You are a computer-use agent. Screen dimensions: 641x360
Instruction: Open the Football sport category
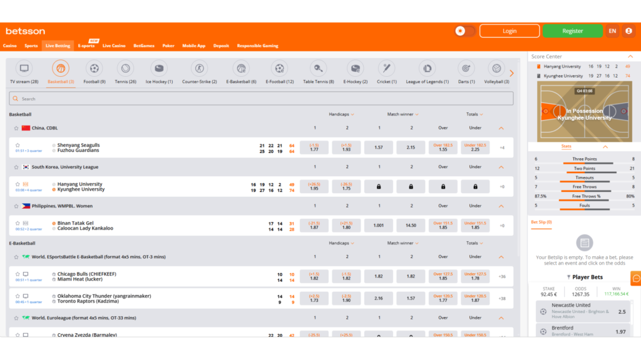point(94,72)
